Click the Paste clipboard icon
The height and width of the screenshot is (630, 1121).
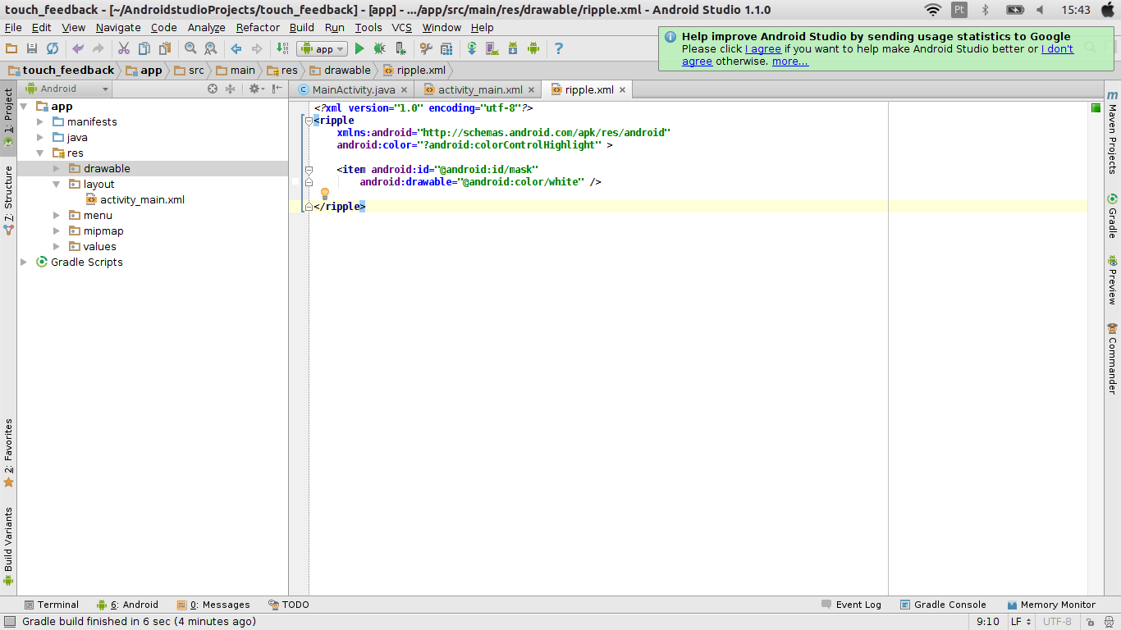point(165,49)
